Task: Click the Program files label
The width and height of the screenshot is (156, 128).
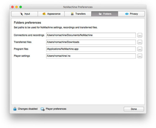Action: [21, 49]
